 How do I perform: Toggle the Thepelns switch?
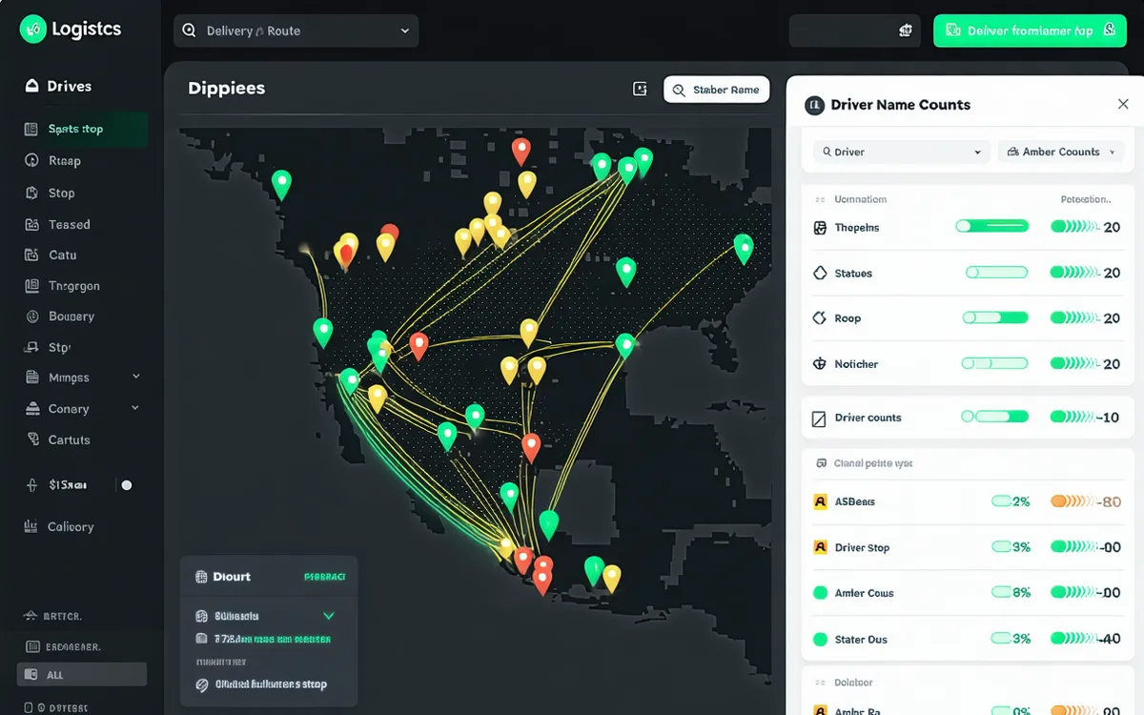pyautogui.click(x=992, y=227)
